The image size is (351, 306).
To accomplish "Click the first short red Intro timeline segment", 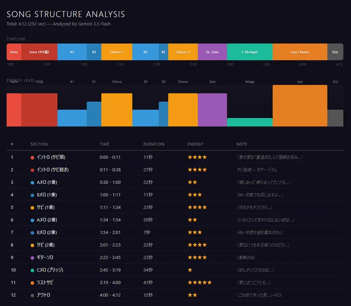I will 14,52.
